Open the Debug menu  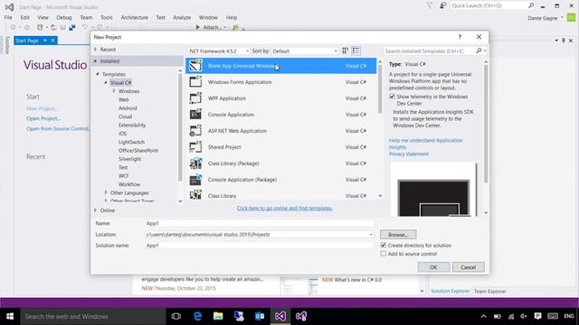click(64, 17)
